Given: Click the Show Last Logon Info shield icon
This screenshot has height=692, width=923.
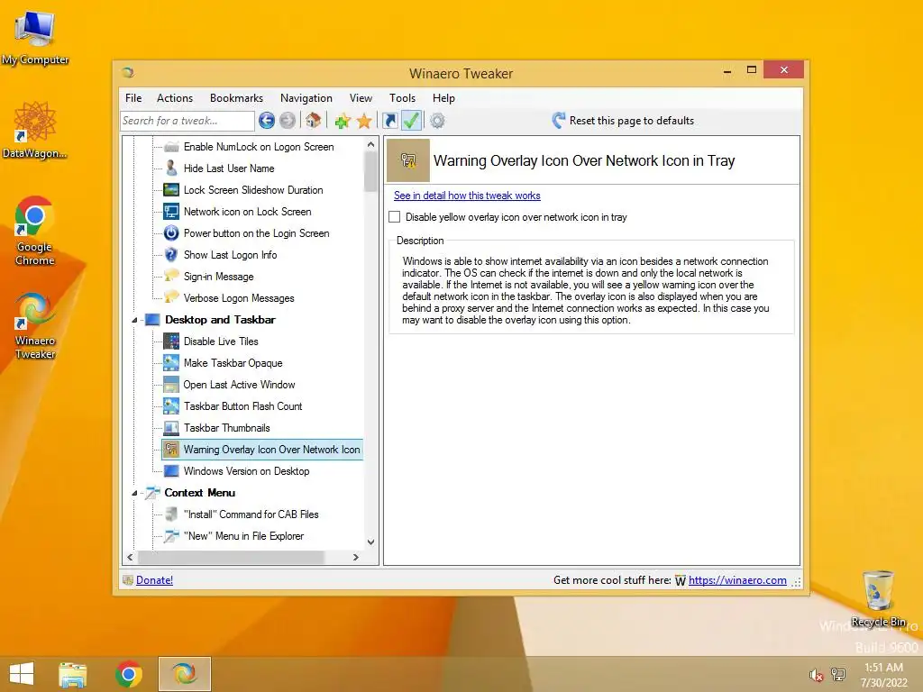Looking at the screenshot, I should click(x=171, y=255).
